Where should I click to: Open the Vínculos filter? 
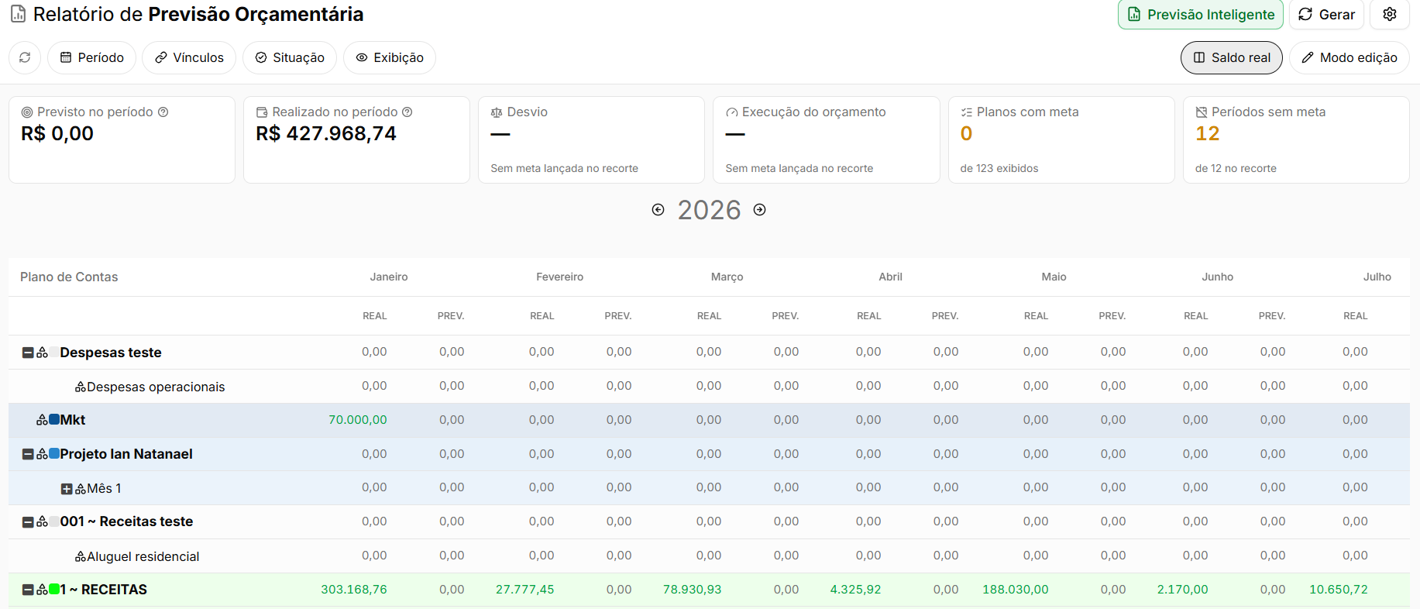pos(189,57)
